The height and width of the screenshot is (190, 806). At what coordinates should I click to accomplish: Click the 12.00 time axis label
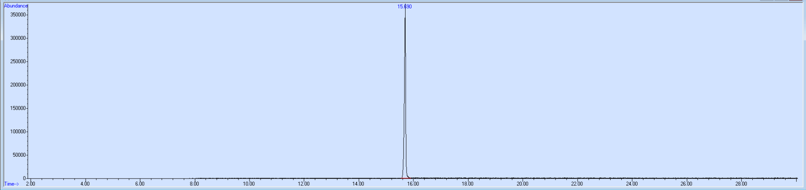click(304, 184)
